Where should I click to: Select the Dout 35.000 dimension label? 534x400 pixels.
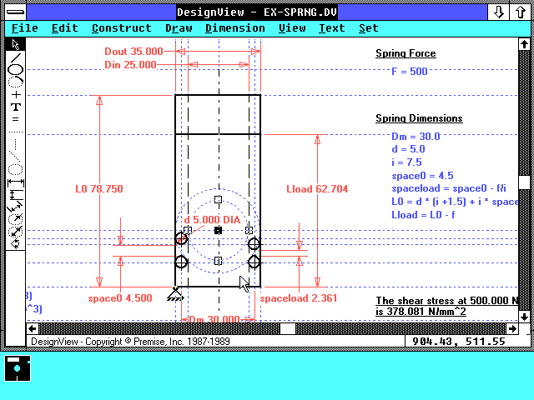(x=133, y=52)
